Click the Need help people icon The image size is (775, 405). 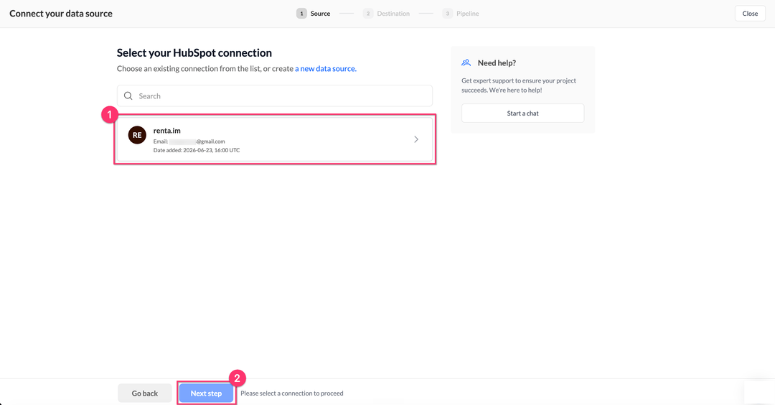[x=466, y=62]
